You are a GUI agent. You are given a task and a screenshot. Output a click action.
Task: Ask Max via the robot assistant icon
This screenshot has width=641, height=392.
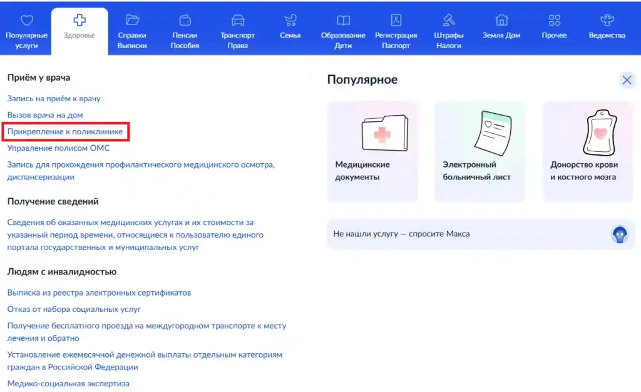point(619,235)
